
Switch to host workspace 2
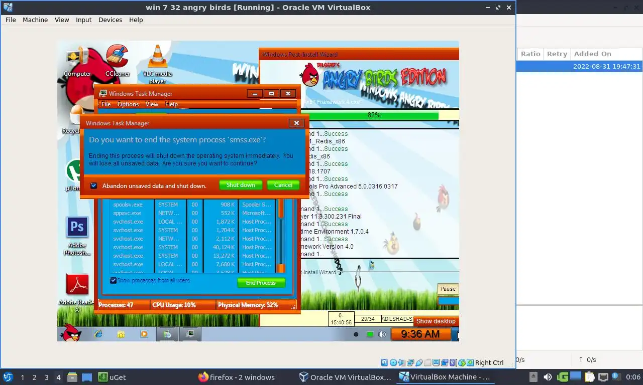point(34,377)
